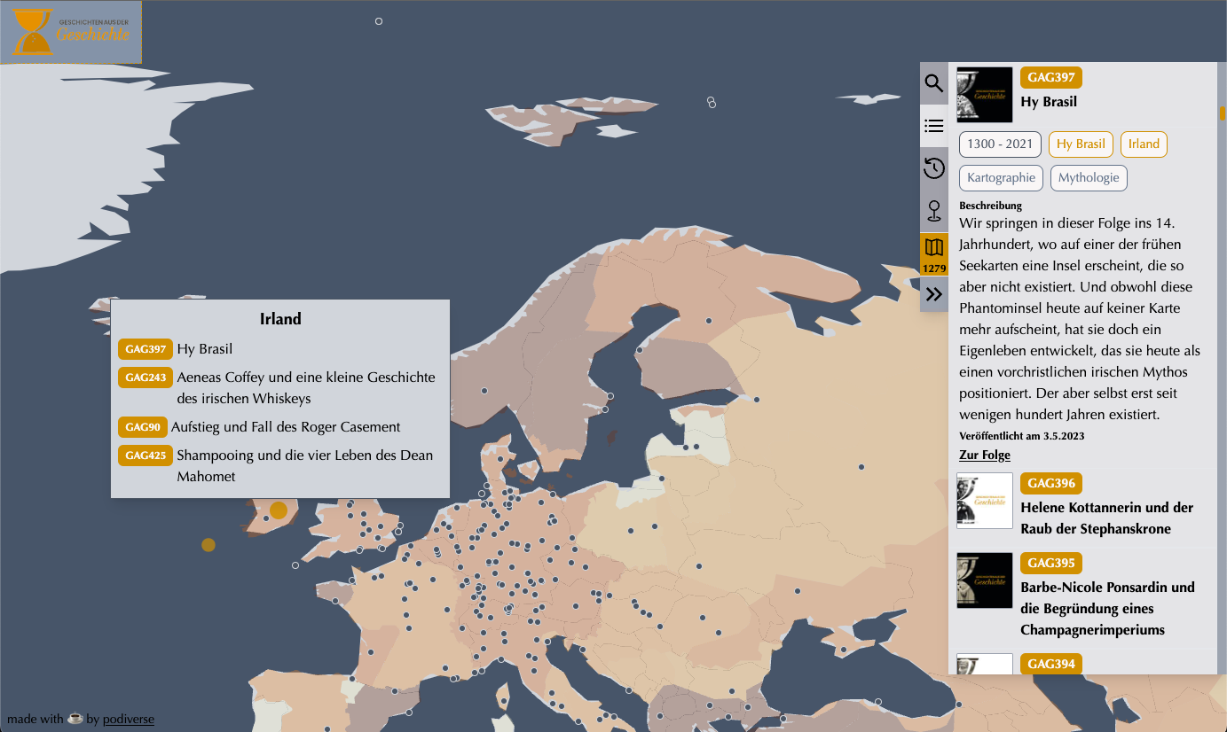Click the Geschichten aus der Geschichte logo

(x=72, y=34)
